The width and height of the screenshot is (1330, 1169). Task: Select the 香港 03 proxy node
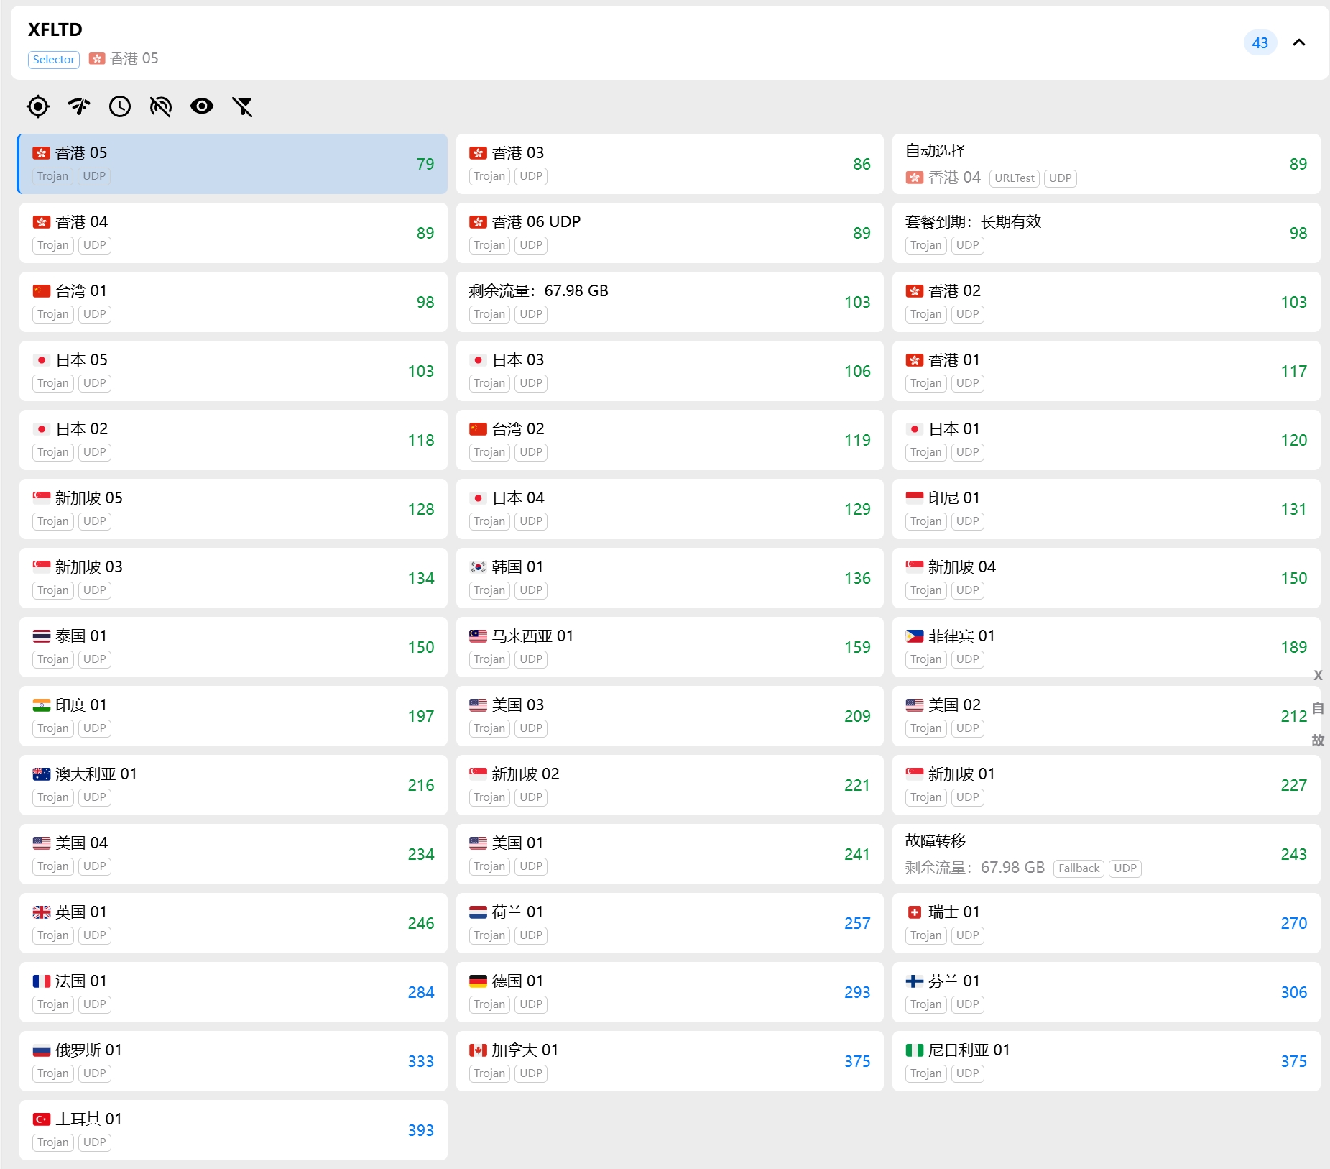pos(669,164)
